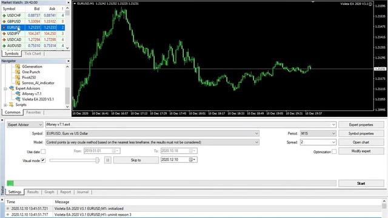Pause the visual mode playback
The height and width of the screenshot is (218, 388).
[108, 160]
